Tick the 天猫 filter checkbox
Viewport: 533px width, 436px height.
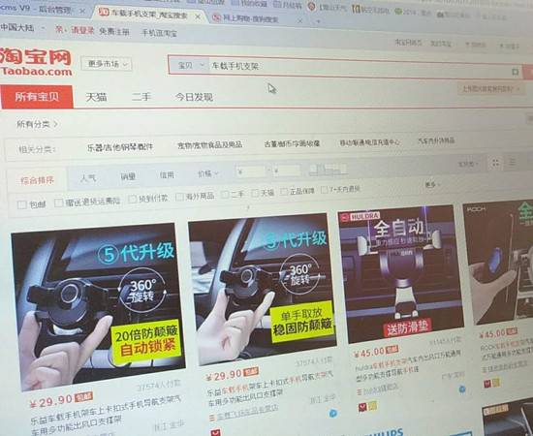255,194
